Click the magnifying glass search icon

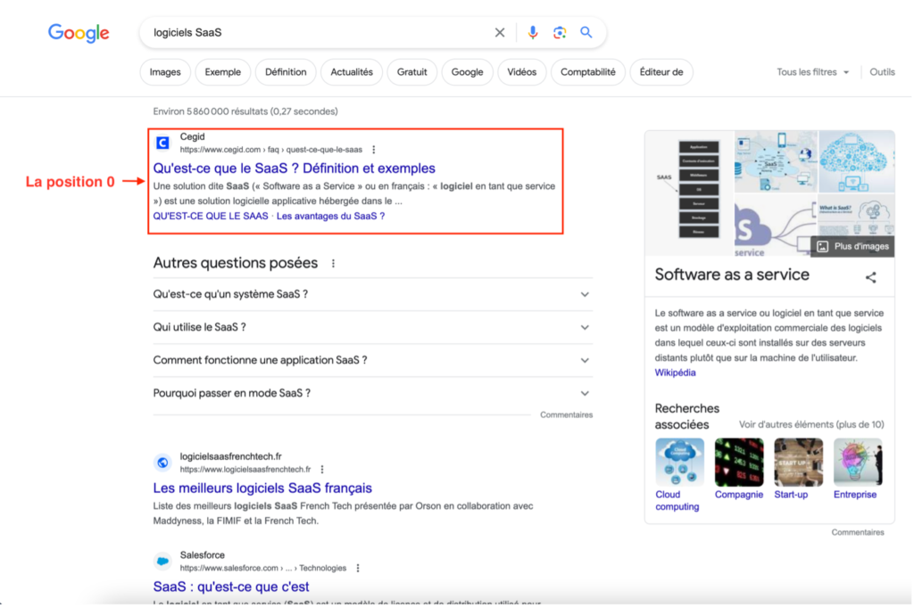586,33
